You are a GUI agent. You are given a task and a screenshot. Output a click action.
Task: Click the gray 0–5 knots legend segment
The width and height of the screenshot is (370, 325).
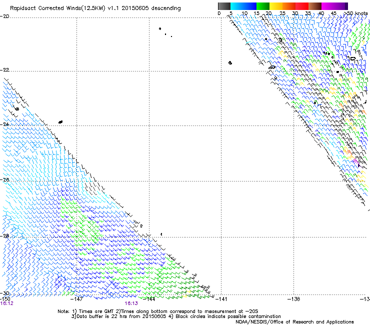click(224, 6)
